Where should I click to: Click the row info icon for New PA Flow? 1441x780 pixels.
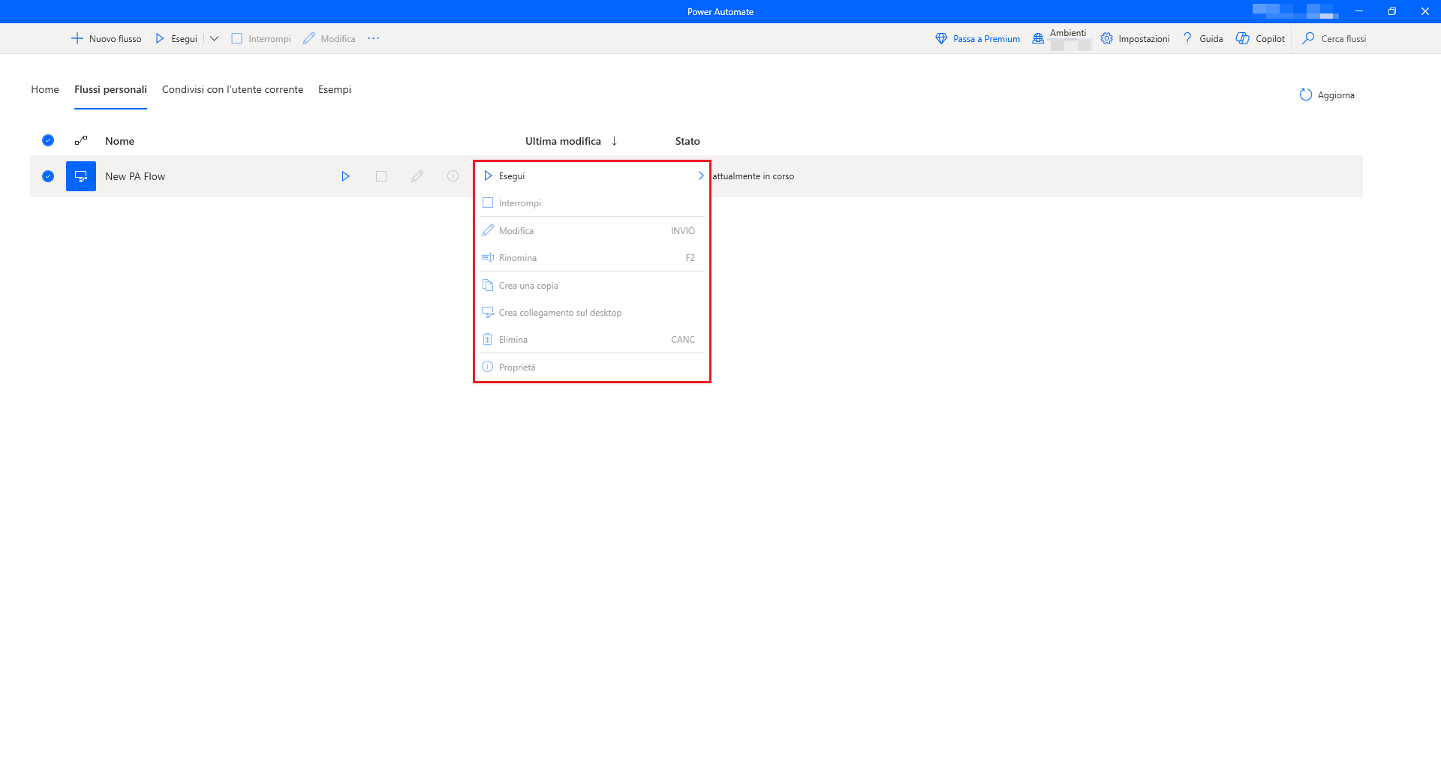[x=453, y=176]
